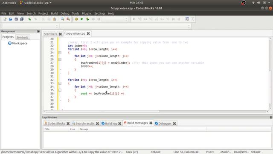The height and width of the screenshot is (154, 273).
Task: Click the Step out debug icon
Action: pyautogui.click(x=157, y=19)
